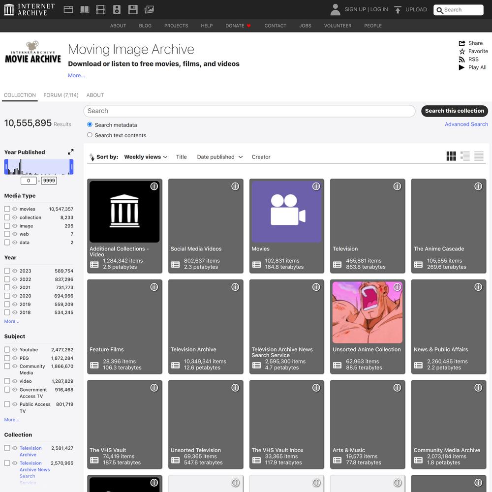Click the Share icon
This screenshot has height=492, width=492.
point(462,43)
